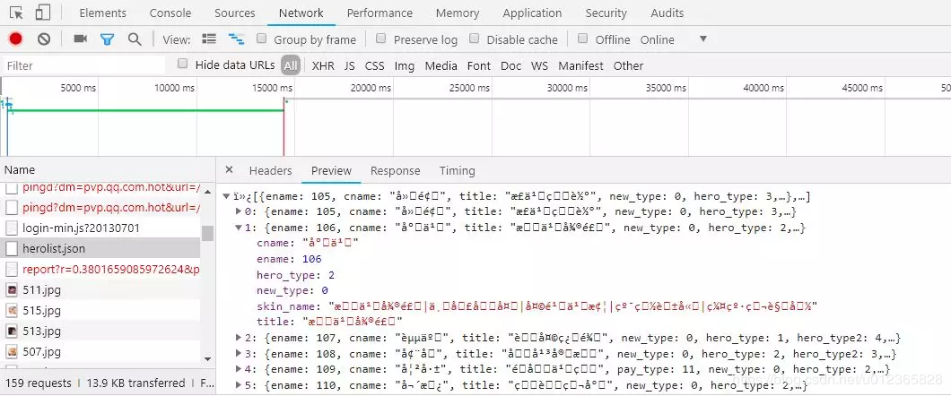Click the 507.jpg thumbnail icon
951x396 pixels.
[x=12, y=352]
